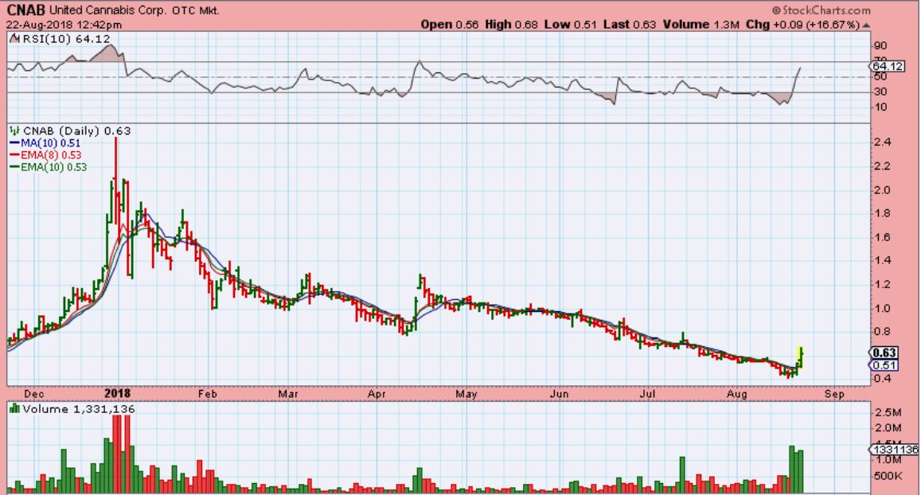Image resolution: width=921 pixels, height=495 pixels.
Task: Open the StockCharts.com copyright link
Action: (x=821, y=10)
